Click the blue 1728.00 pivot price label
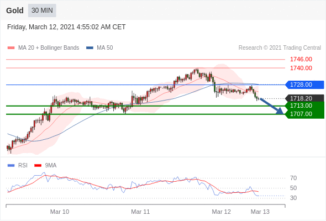The height and width of the screenshot is (221, 326). tap(304, 85)
